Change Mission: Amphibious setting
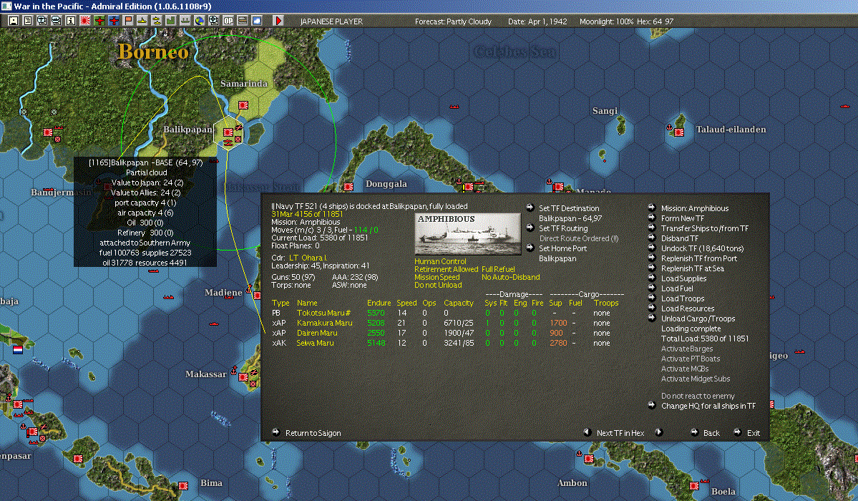Viewport: 858px width, 501px height. (x=694, y=208)
